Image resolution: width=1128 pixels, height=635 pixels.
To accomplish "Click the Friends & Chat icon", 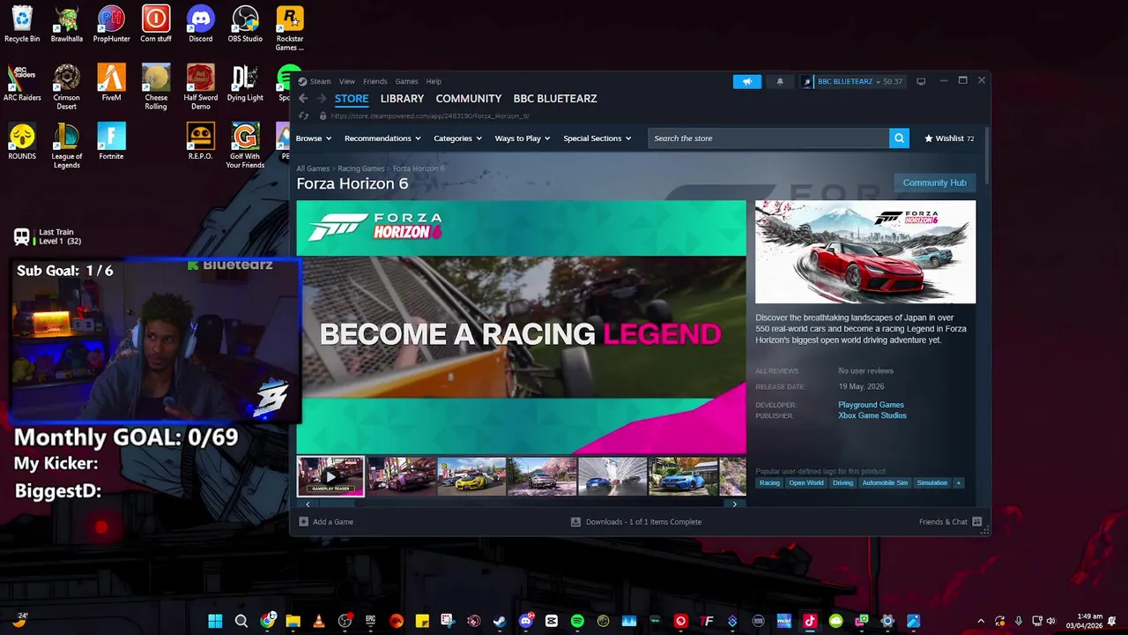I will point(976,521).
